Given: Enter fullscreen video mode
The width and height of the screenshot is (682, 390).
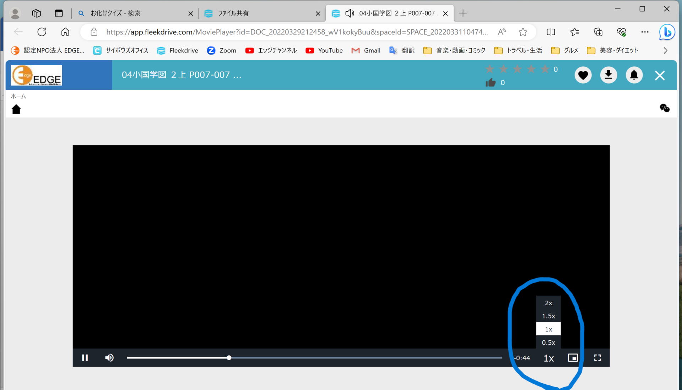Looking at the screenshot, I should tap(597, 358).
